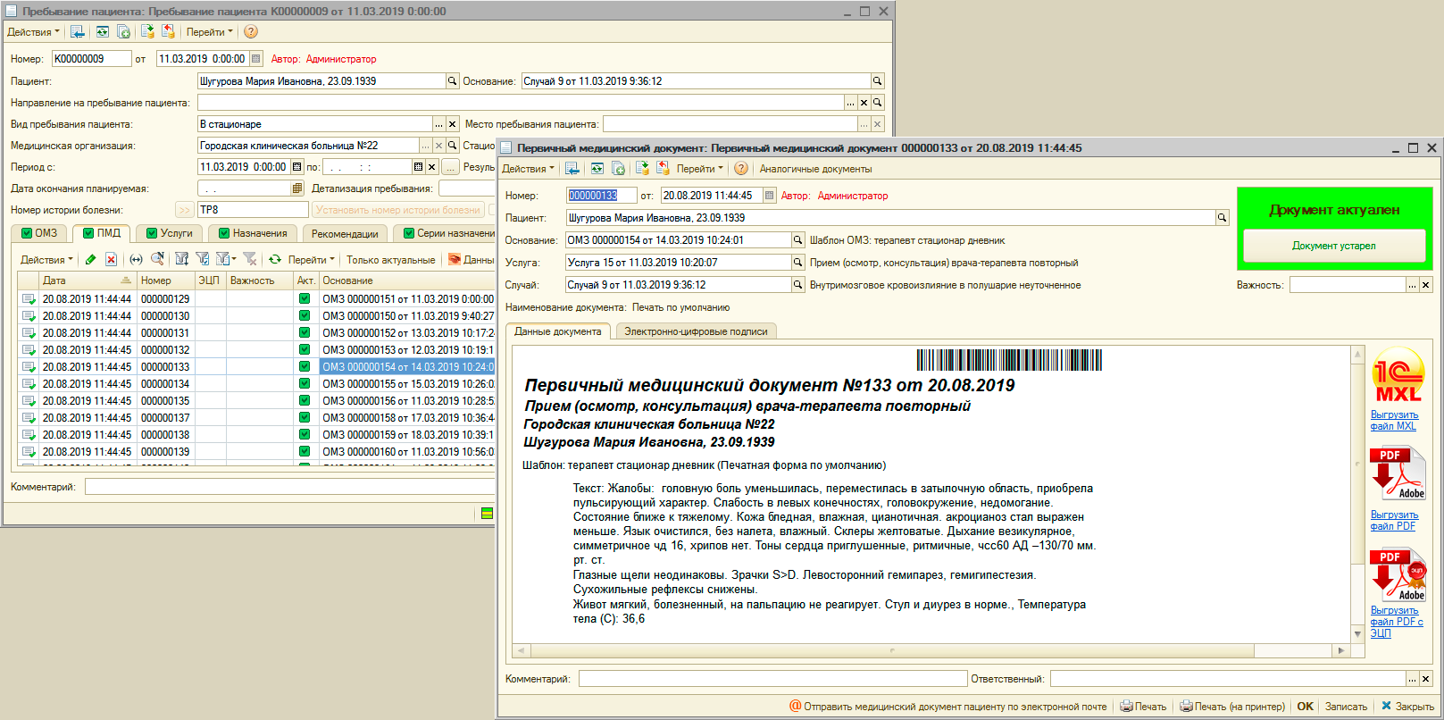Click the Комментарий field in document window
1444x720 pixels.
(x=772, y=679)
